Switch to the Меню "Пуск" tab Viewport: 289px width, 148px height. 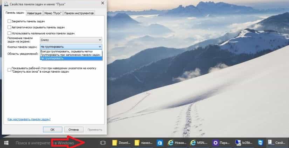(53, 13)
